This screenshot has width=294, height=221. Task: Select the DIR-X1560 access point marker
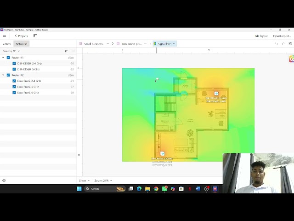(216, 93)
